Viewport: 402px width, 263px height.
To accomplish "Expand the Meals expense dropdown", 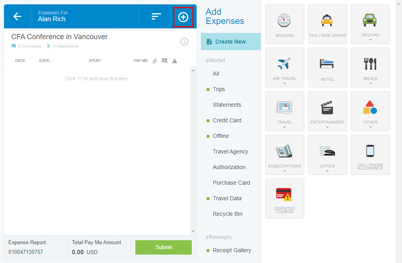I will pos(370,83).
